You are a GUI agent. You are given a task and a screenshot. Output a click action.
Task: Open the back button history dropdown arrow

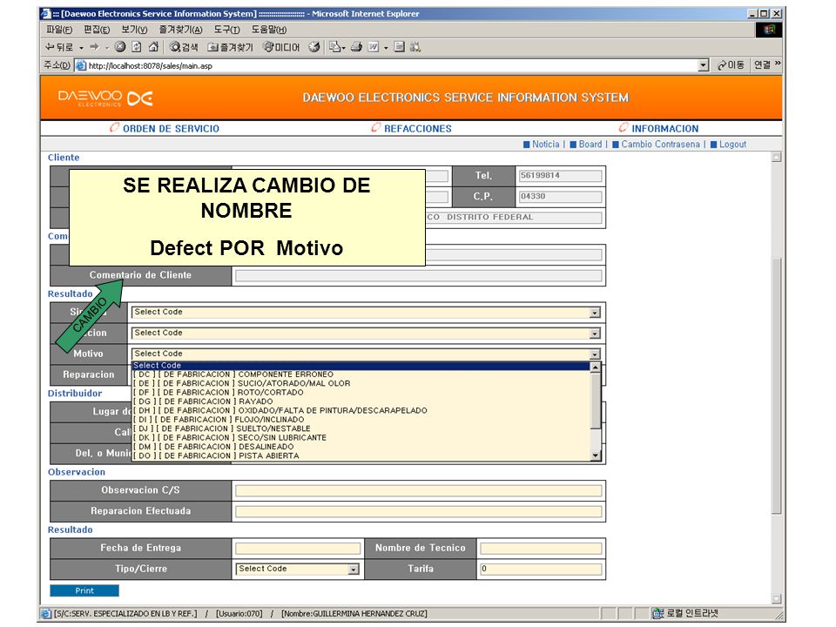pyautogui.click(x=81, y=48)
